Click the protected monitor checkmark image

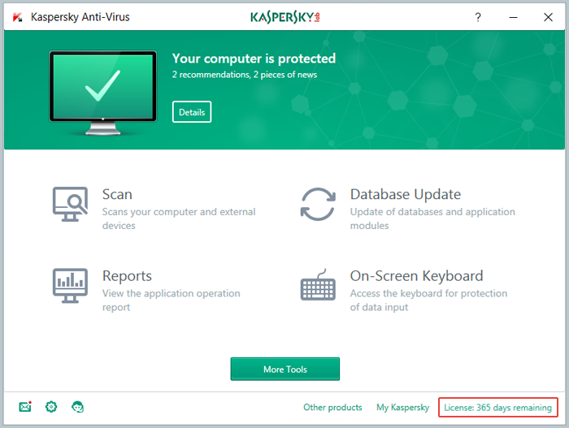[x=103, y=93]
